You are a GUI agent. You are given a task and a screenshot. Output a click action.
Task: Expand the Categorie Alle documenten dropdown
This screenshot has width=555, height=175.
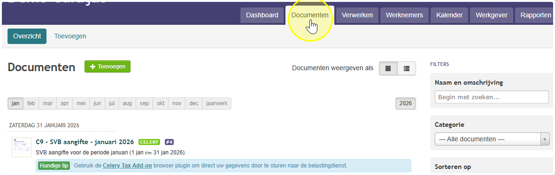click(x=492, y=139)
